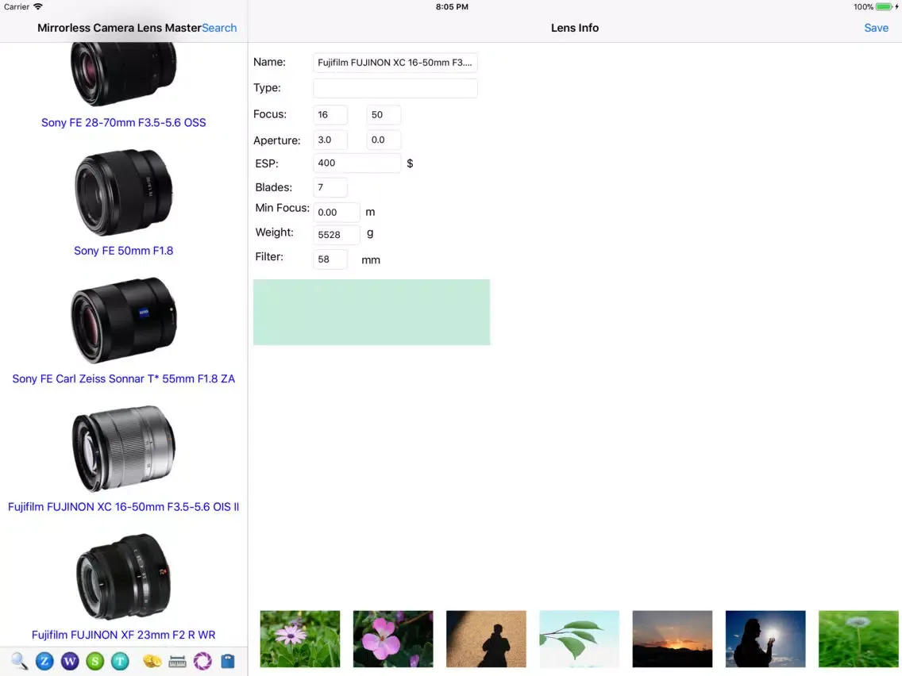Select the green S filter icon
Screen dimensions: 902x676
tap(95, 661)
